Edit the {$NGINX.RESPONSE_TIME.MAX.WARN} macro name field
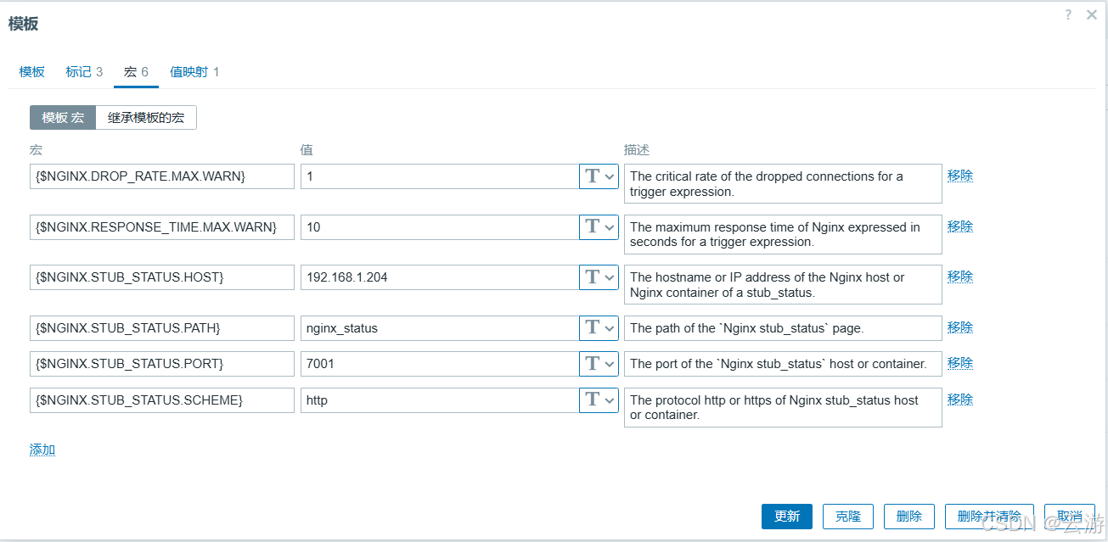The image size is (1108, 542). coord(162,227)
